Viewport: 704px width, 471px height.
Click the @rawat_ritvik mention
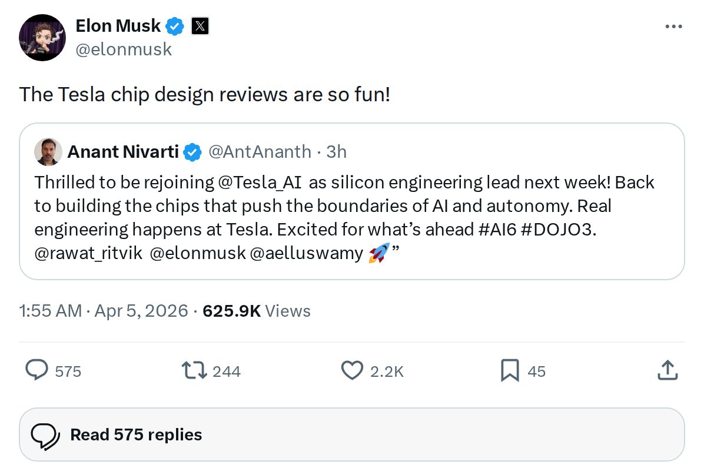coord(88,253)
